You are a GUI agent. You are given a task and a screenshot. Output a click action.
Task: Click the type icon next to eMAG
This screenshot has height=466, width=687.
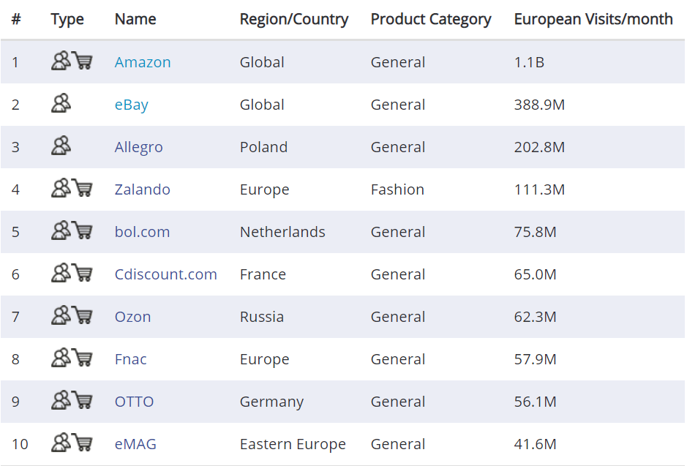(72, 443)
